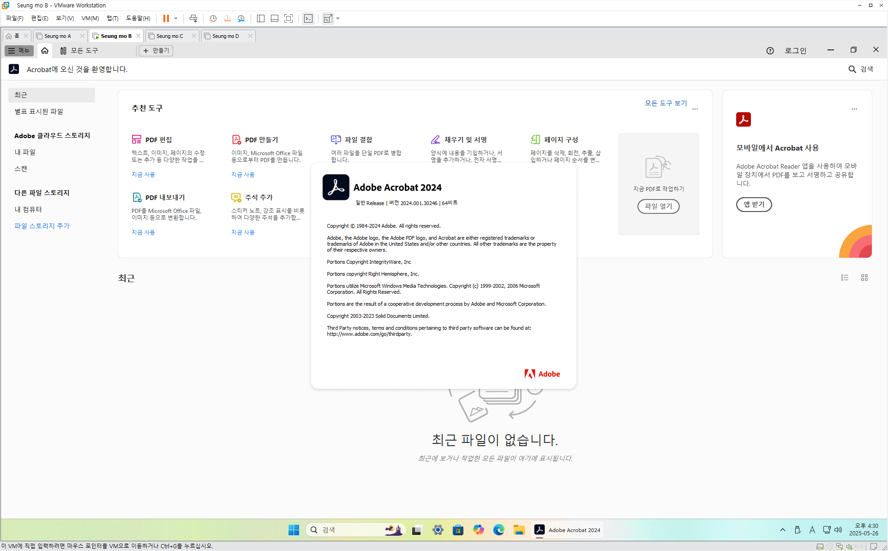Open Microsoft Edge from the taskbar
Viewport: 888px width, 551px height.
498,530
